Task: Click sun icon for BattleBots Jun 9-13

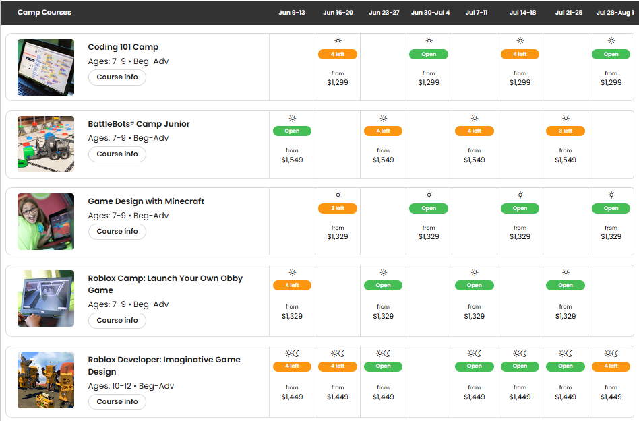Action: 292,118
